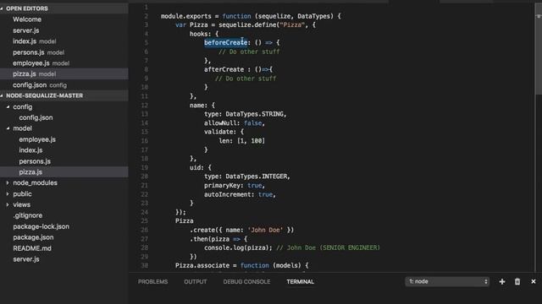Add a new terminal with plus icon

coord(502,281)
